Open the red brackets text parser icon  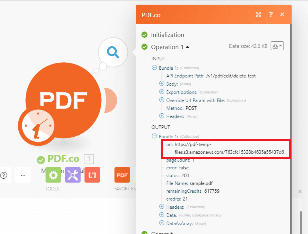(92, 175)
